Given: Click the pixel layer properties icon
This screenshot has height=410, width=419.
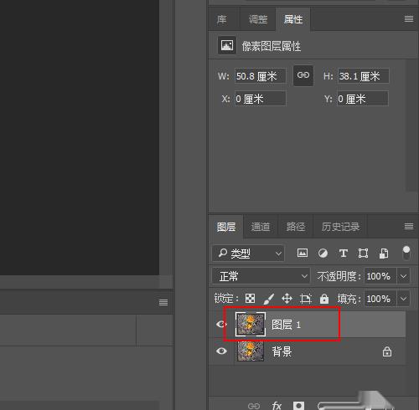Looking at the screenshot, I should [227, 45].
